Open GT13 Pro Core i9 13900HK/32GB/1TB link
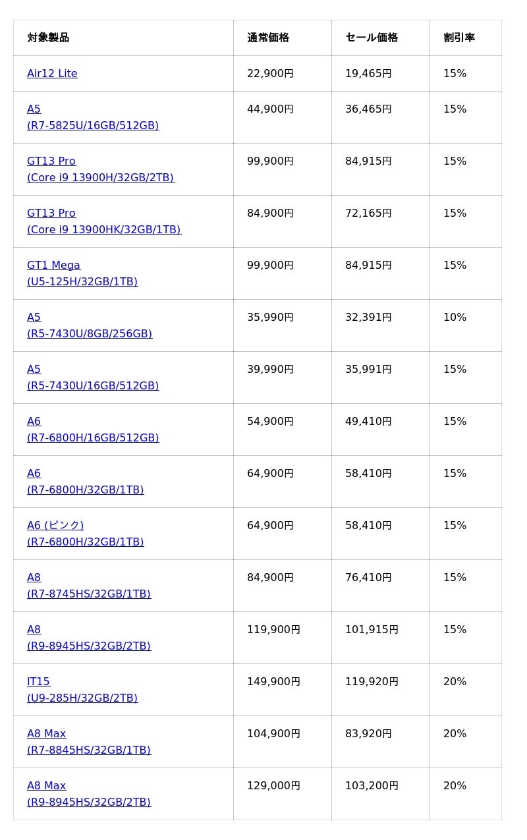 tap(103, 229)
